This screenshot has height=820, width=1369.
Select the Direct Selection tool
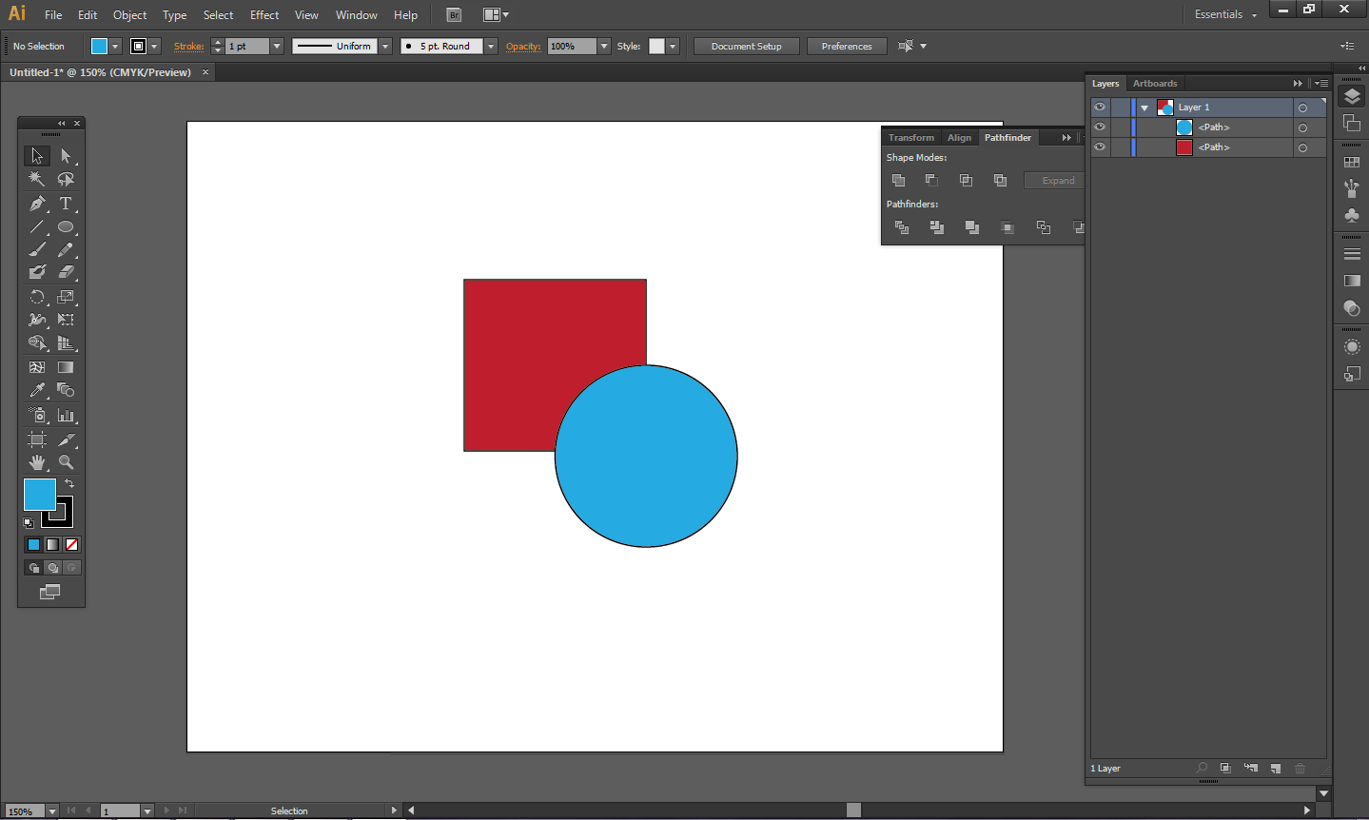point(66,155)
